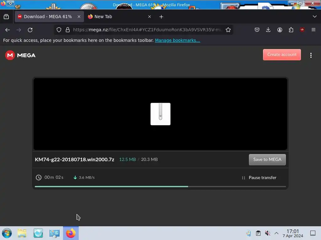Image resolution: width=321 pixels, height=240 pixels.
Task: Open the control panel taskbar icon
Action: 55,233
